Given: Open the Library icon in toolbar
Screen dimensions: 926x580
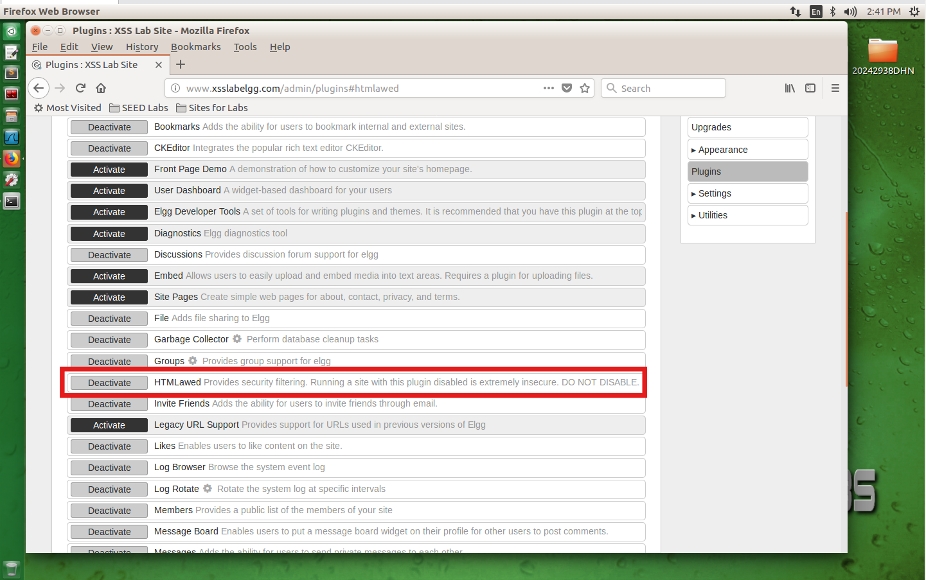Looking at the screenshot, I should [790, 88].
